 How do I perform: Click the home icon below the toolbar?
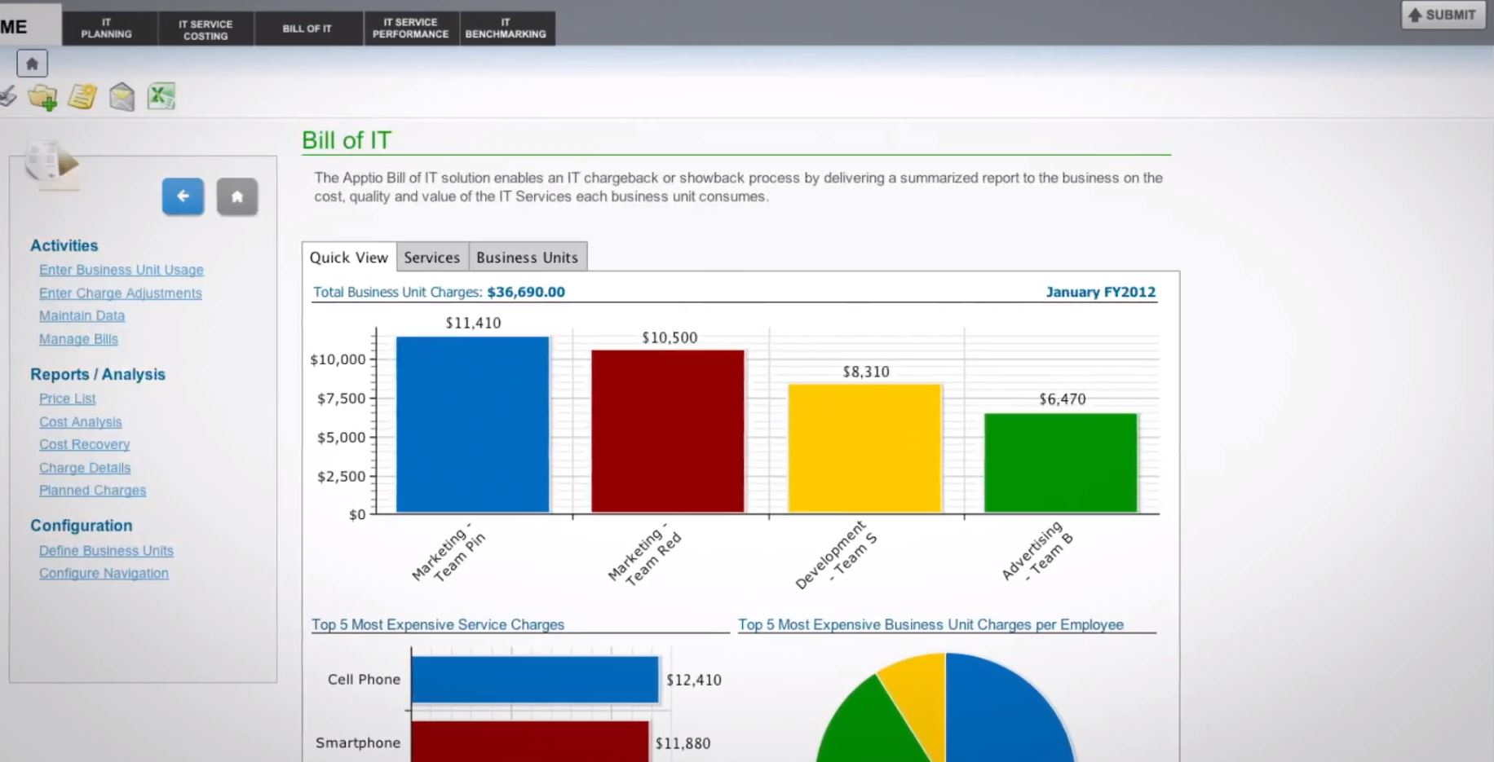pyautogui.click(x=32, y=63)
